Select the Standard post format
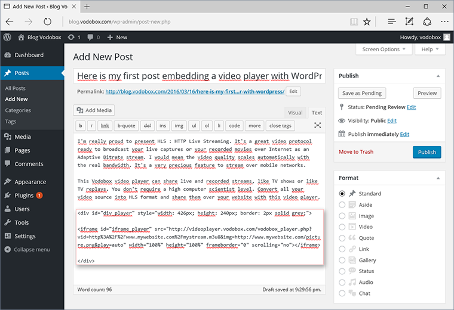Image resolution: width=454 pixels, height=310 pixels. point(342,194)
